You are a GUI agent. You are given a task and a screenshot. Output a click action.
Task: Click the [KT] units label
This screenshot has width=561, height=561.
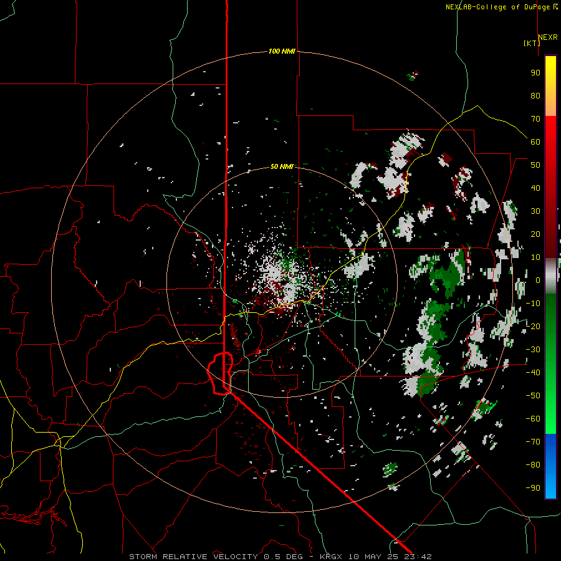pos(532,43)
